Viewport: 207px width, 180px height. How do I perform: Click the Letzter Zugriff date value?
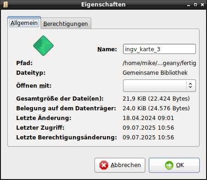coord(148,128)
